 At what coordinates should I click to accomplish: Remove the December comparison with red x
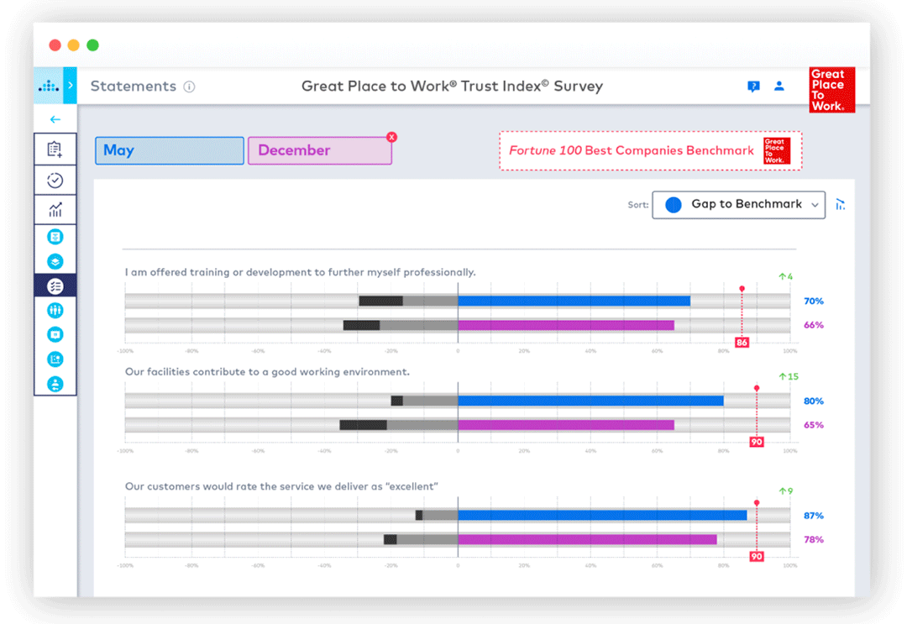391,137
